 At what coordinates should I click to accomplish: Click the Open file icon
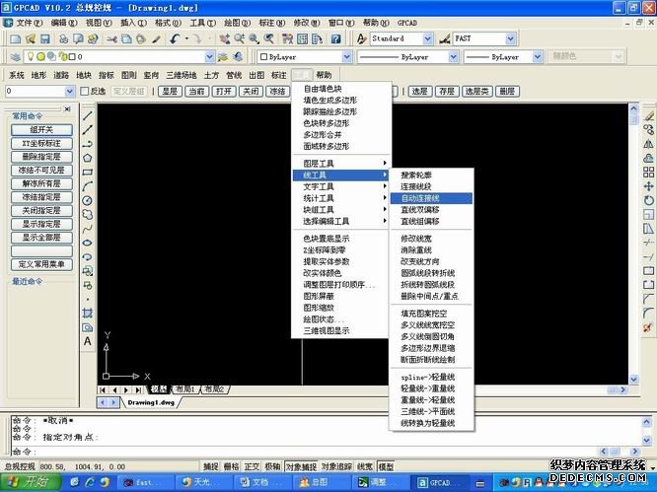[x=31, y=38]
